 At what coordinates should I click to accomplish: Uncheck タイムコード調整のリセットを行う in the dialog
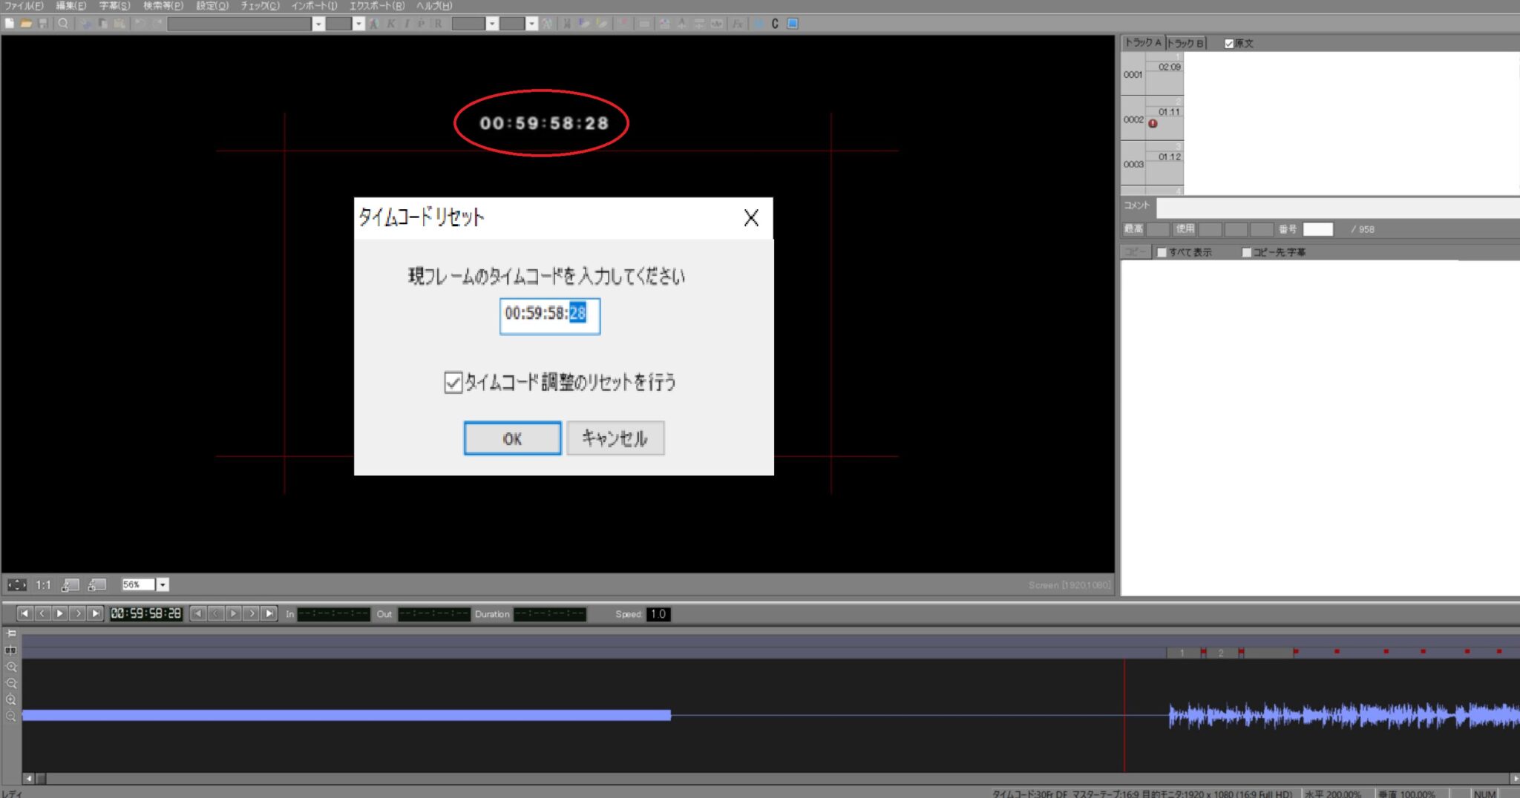[x=453, y=383]
